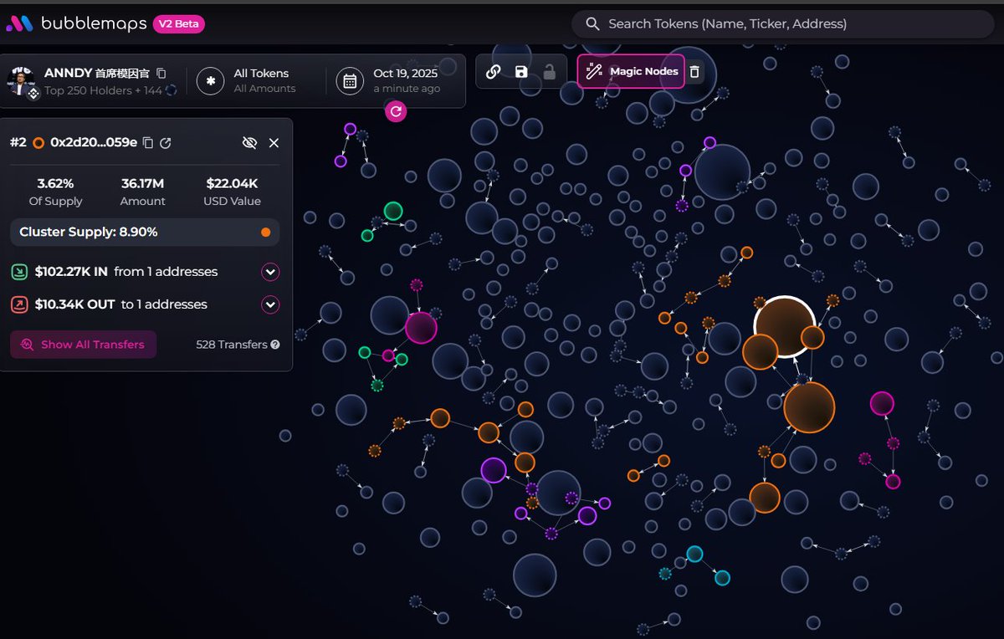The width and height of the screenshot is (1004, 639).
Task: Copy the 0x2d20...059e wallet address
Action: (x=148, y=143)
